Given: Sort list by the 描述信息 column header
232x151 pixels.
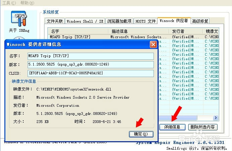Looking at the screenshot, I should click(x=139, y=31).
